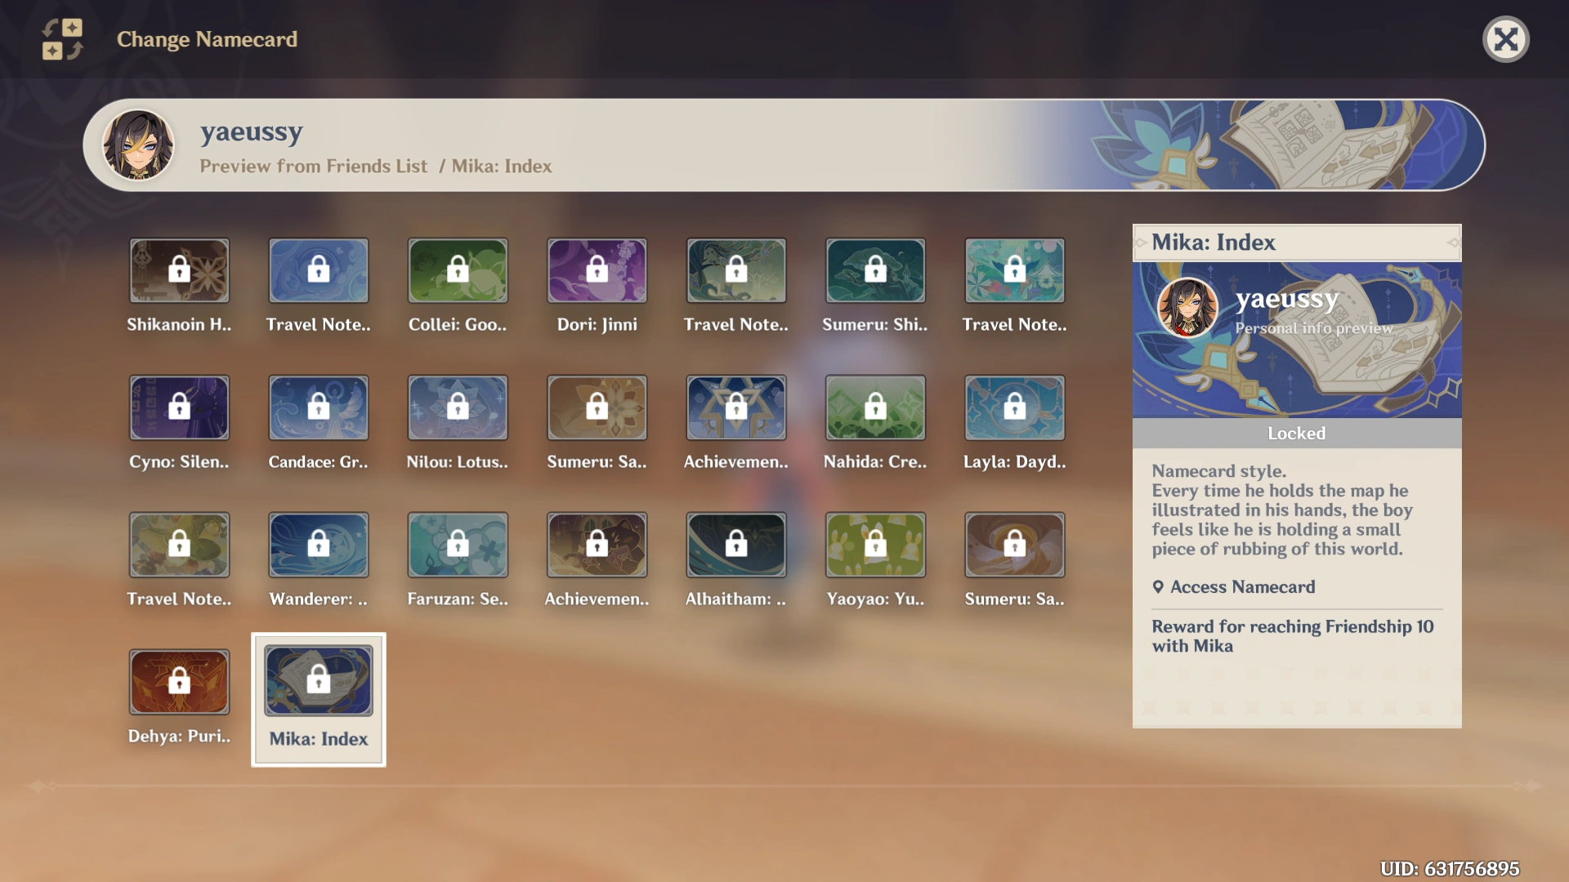Viewport: 1569px width, 882px height.
Task: Click the Change Namecard swap icon
Action: [62, 39]
